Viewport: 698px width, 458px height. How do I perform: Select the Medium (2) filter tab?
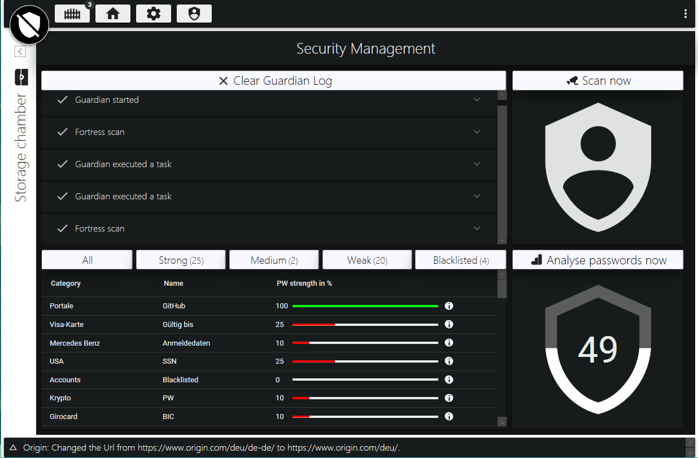click(274, 260)
